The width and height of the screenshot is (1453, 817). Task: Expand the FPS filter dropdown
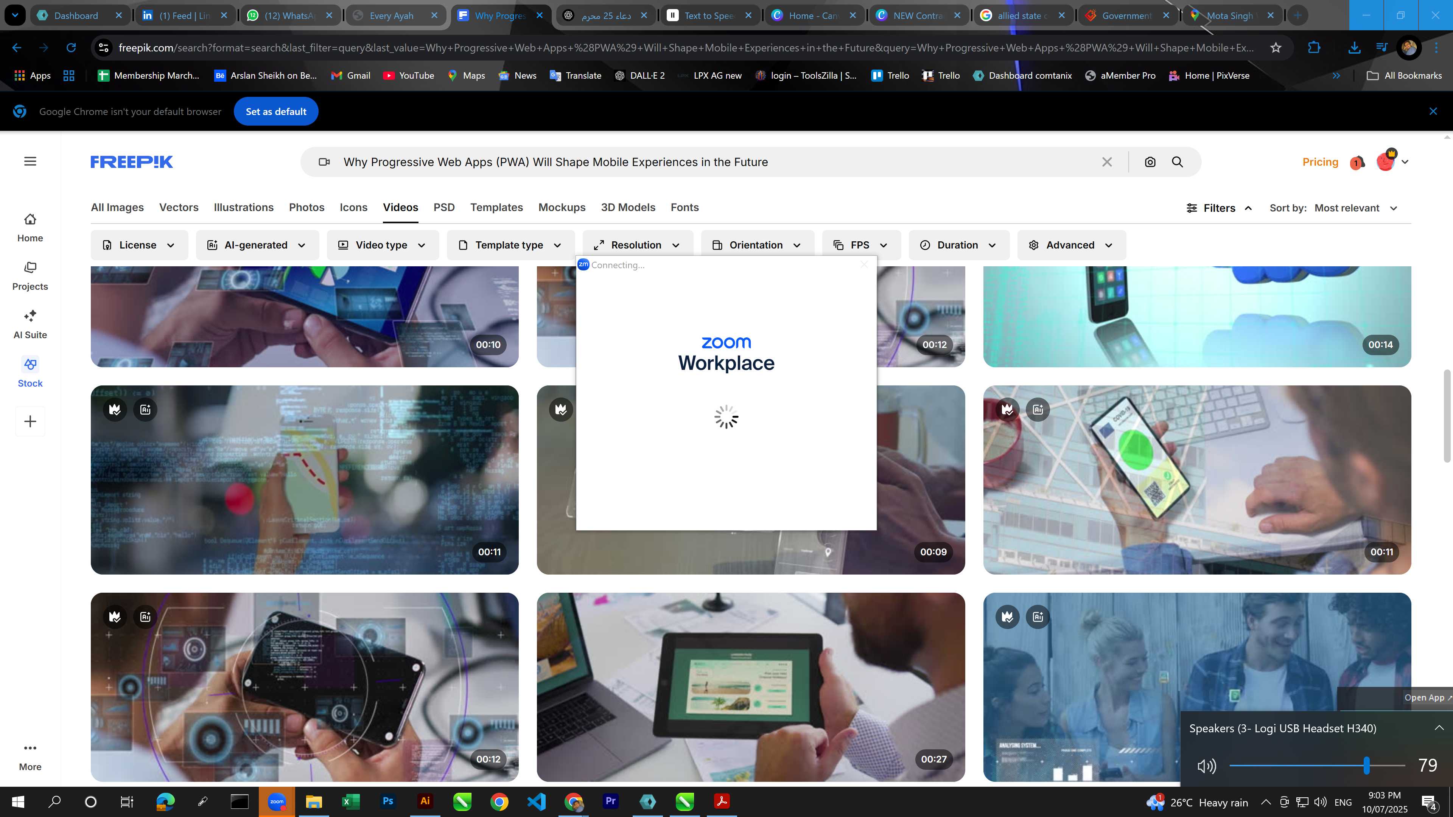pyautogui.click(x=861, y=245)
